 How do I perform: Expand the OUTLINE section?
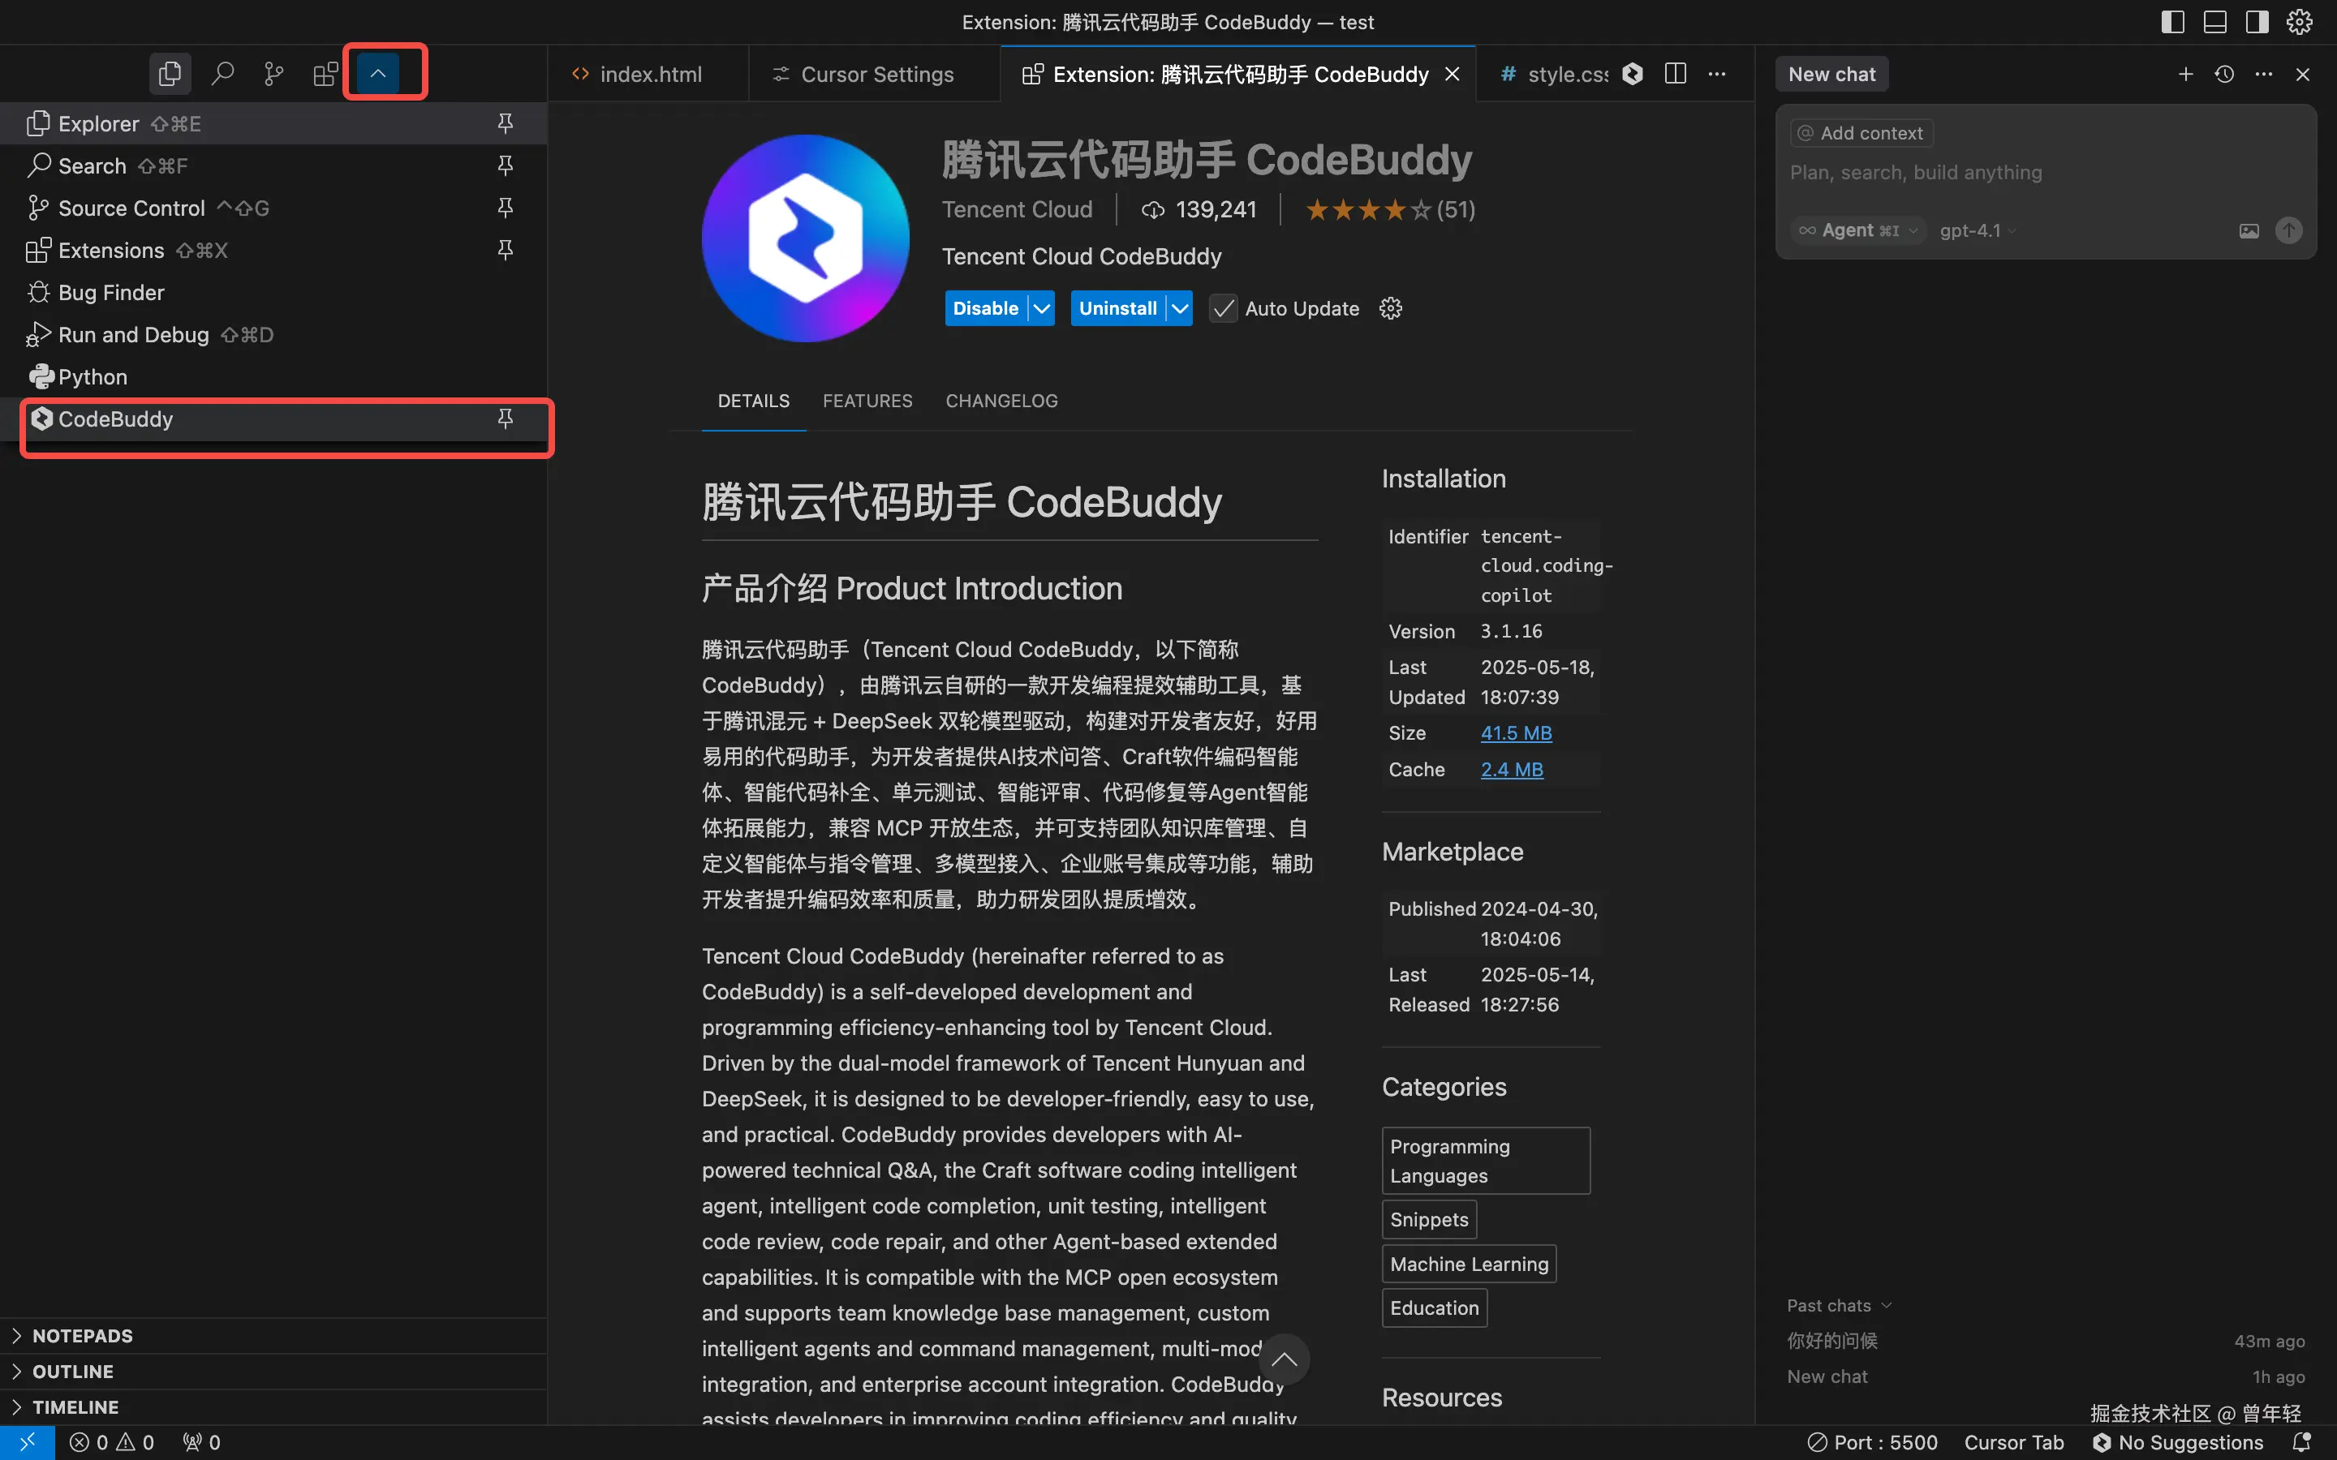[72, 1371]
